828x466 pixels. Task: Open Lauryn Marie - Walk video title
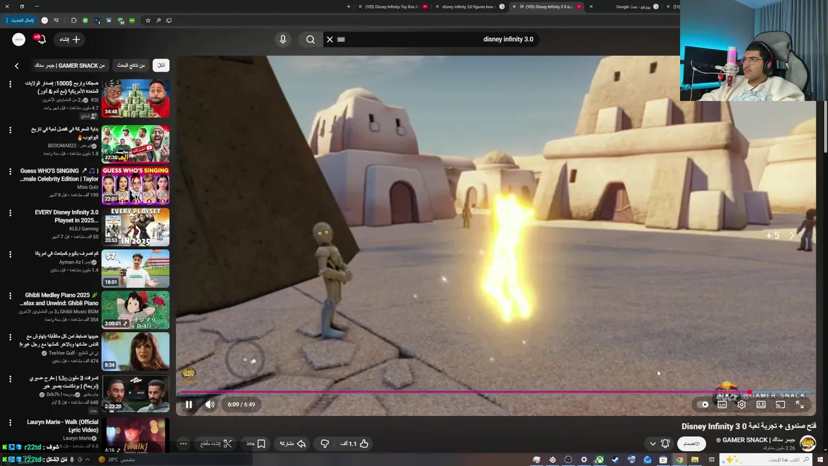63,426
